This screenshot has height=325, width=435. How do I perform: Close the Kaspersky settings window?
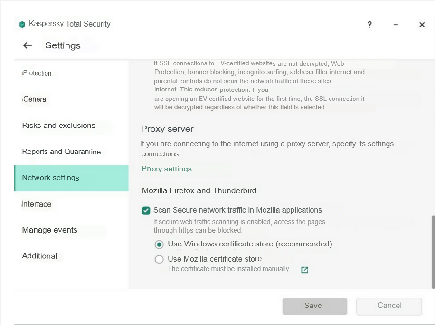click(x=422, y=25)
